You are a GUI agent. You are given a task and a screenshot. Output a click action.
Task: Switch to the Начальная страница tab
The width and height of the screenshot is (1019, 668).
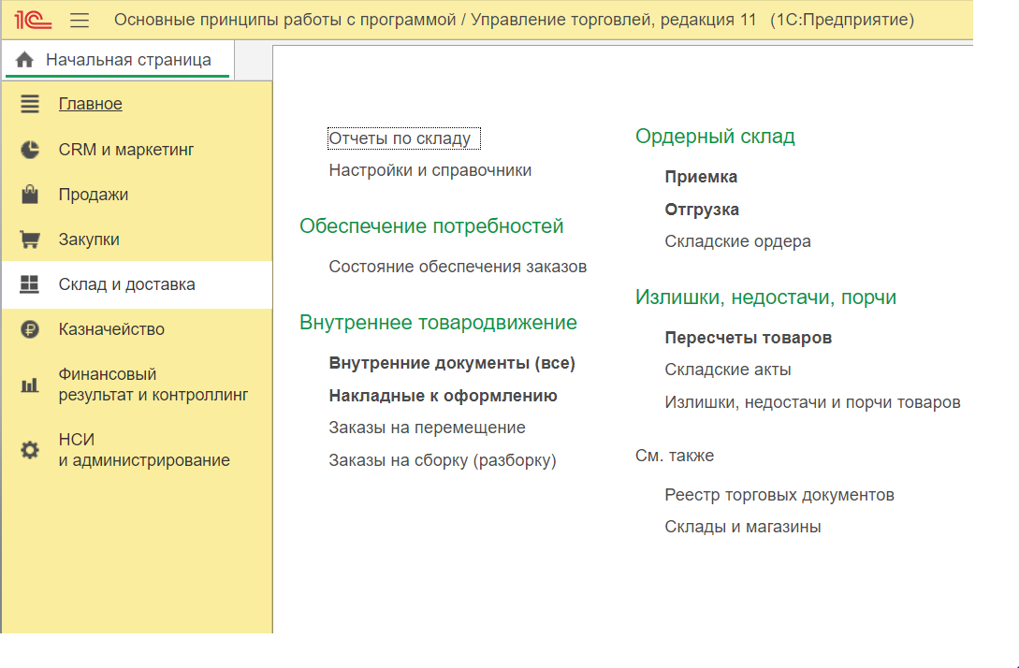click(128, 60)
